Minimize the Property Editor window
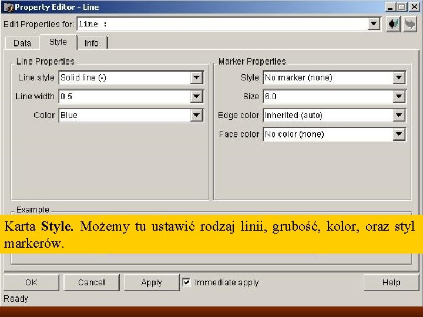Viewport: 423px width, 317px height. pyautogui.click(x=390, y=7)
